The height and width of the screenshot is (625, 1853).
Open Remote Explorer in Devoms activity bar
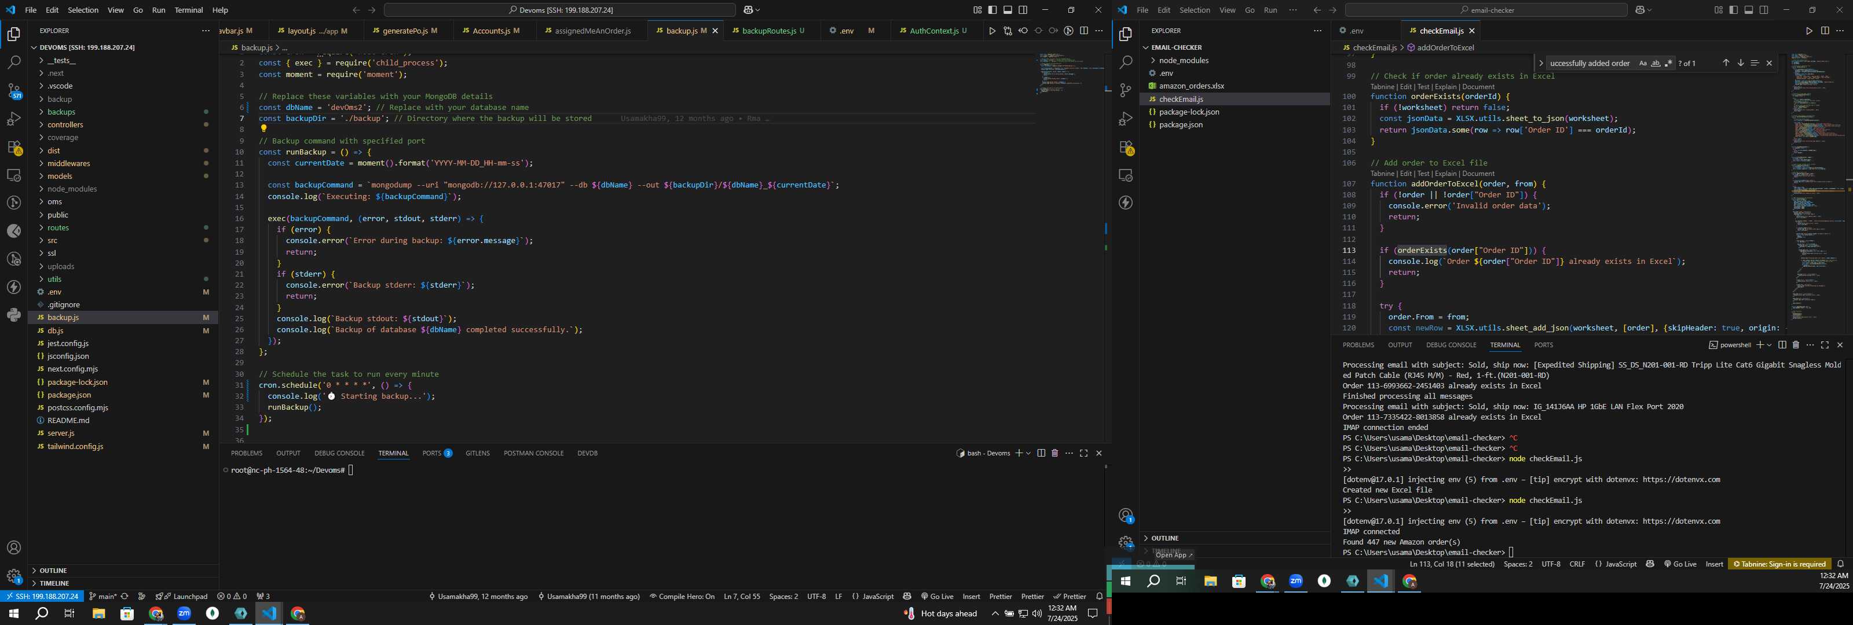(14, 175)
